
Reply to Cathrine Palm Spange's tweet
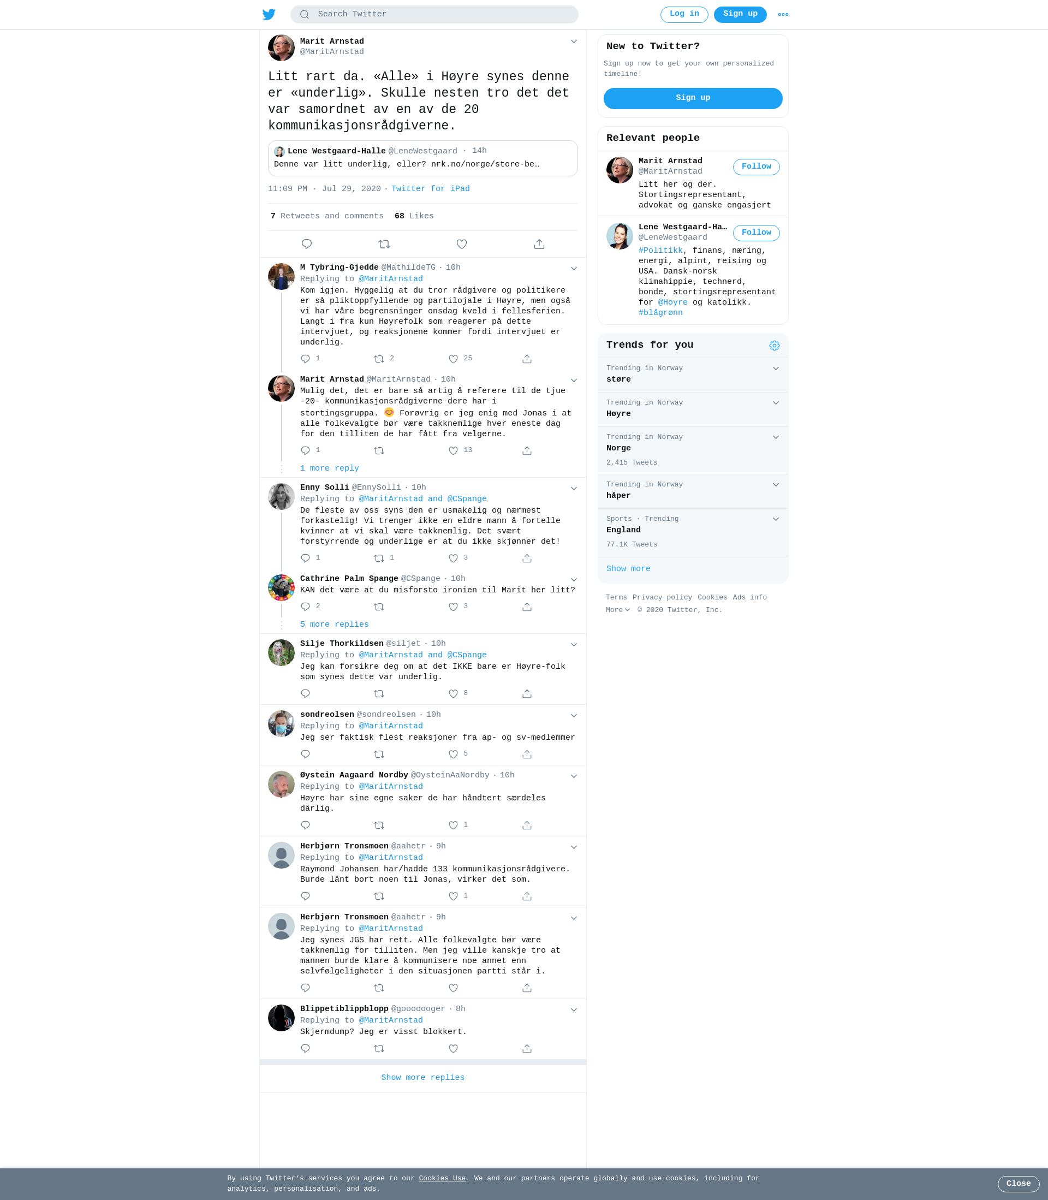[305, 607]
